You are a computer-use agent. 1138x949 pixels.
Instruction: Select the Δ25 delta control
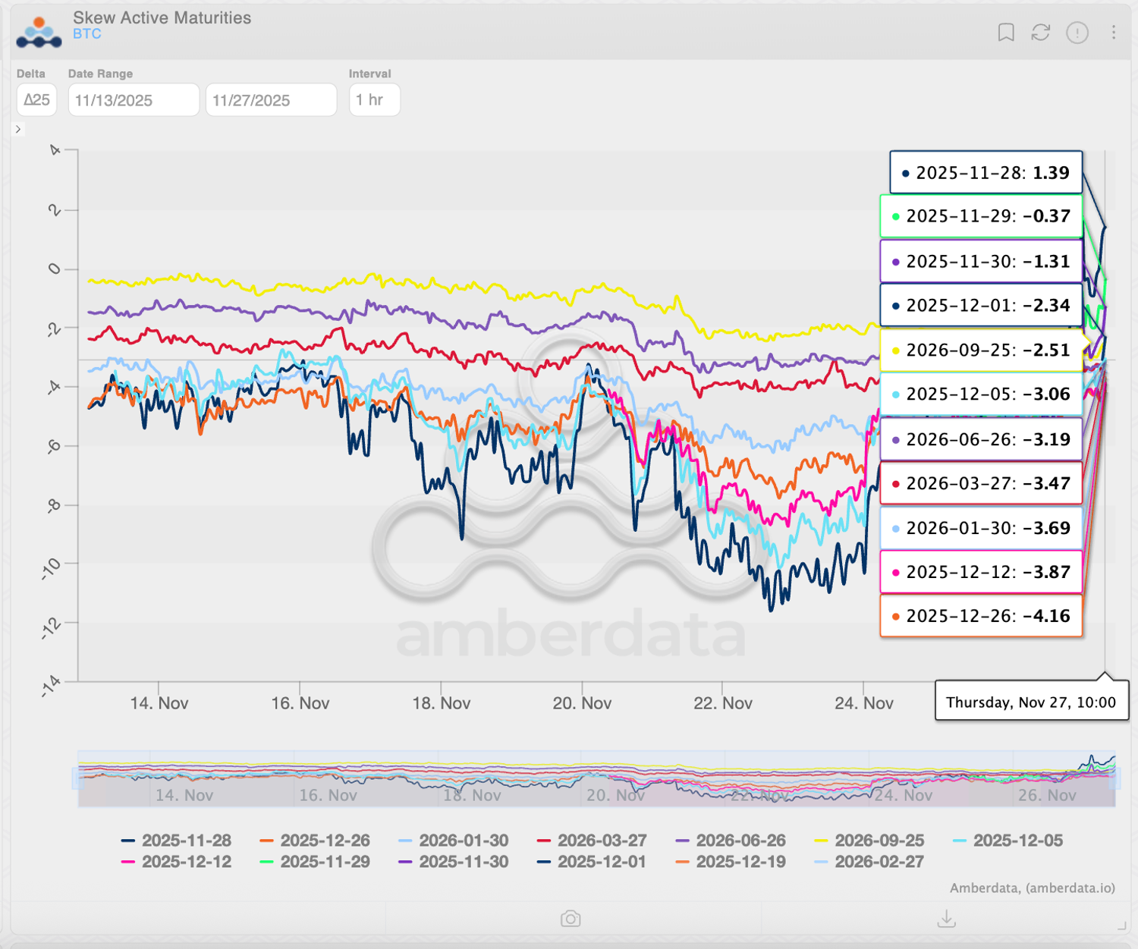[36, 99]
